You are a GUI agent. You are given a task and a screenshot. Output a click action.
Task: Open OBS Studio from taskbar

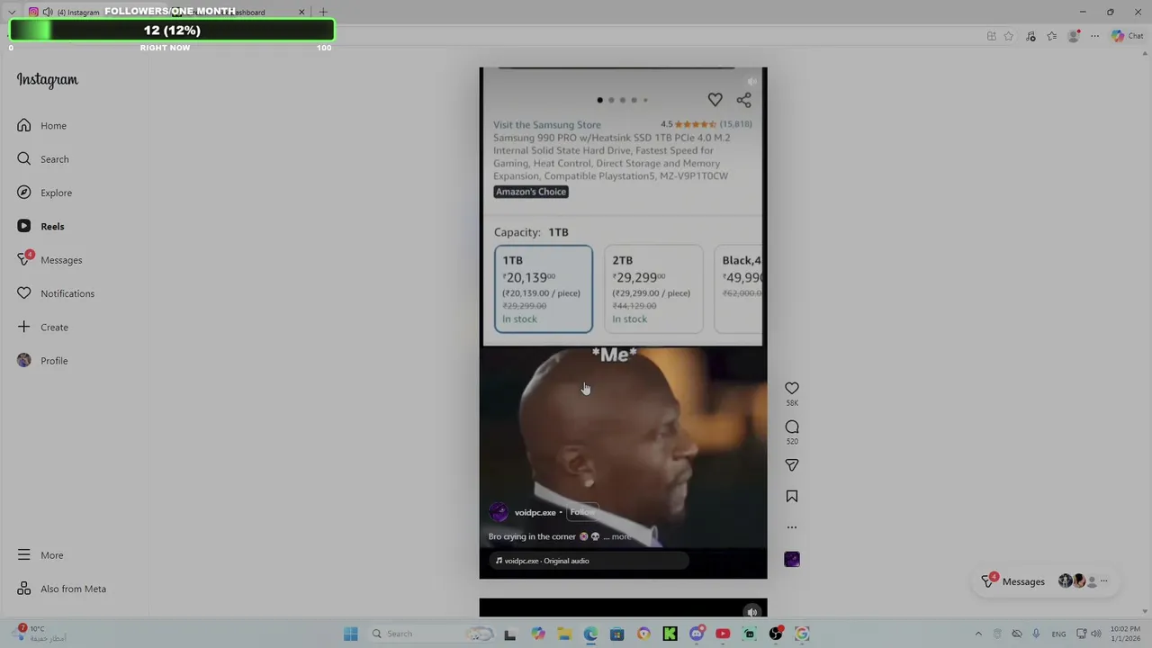[x=776, y=634]
